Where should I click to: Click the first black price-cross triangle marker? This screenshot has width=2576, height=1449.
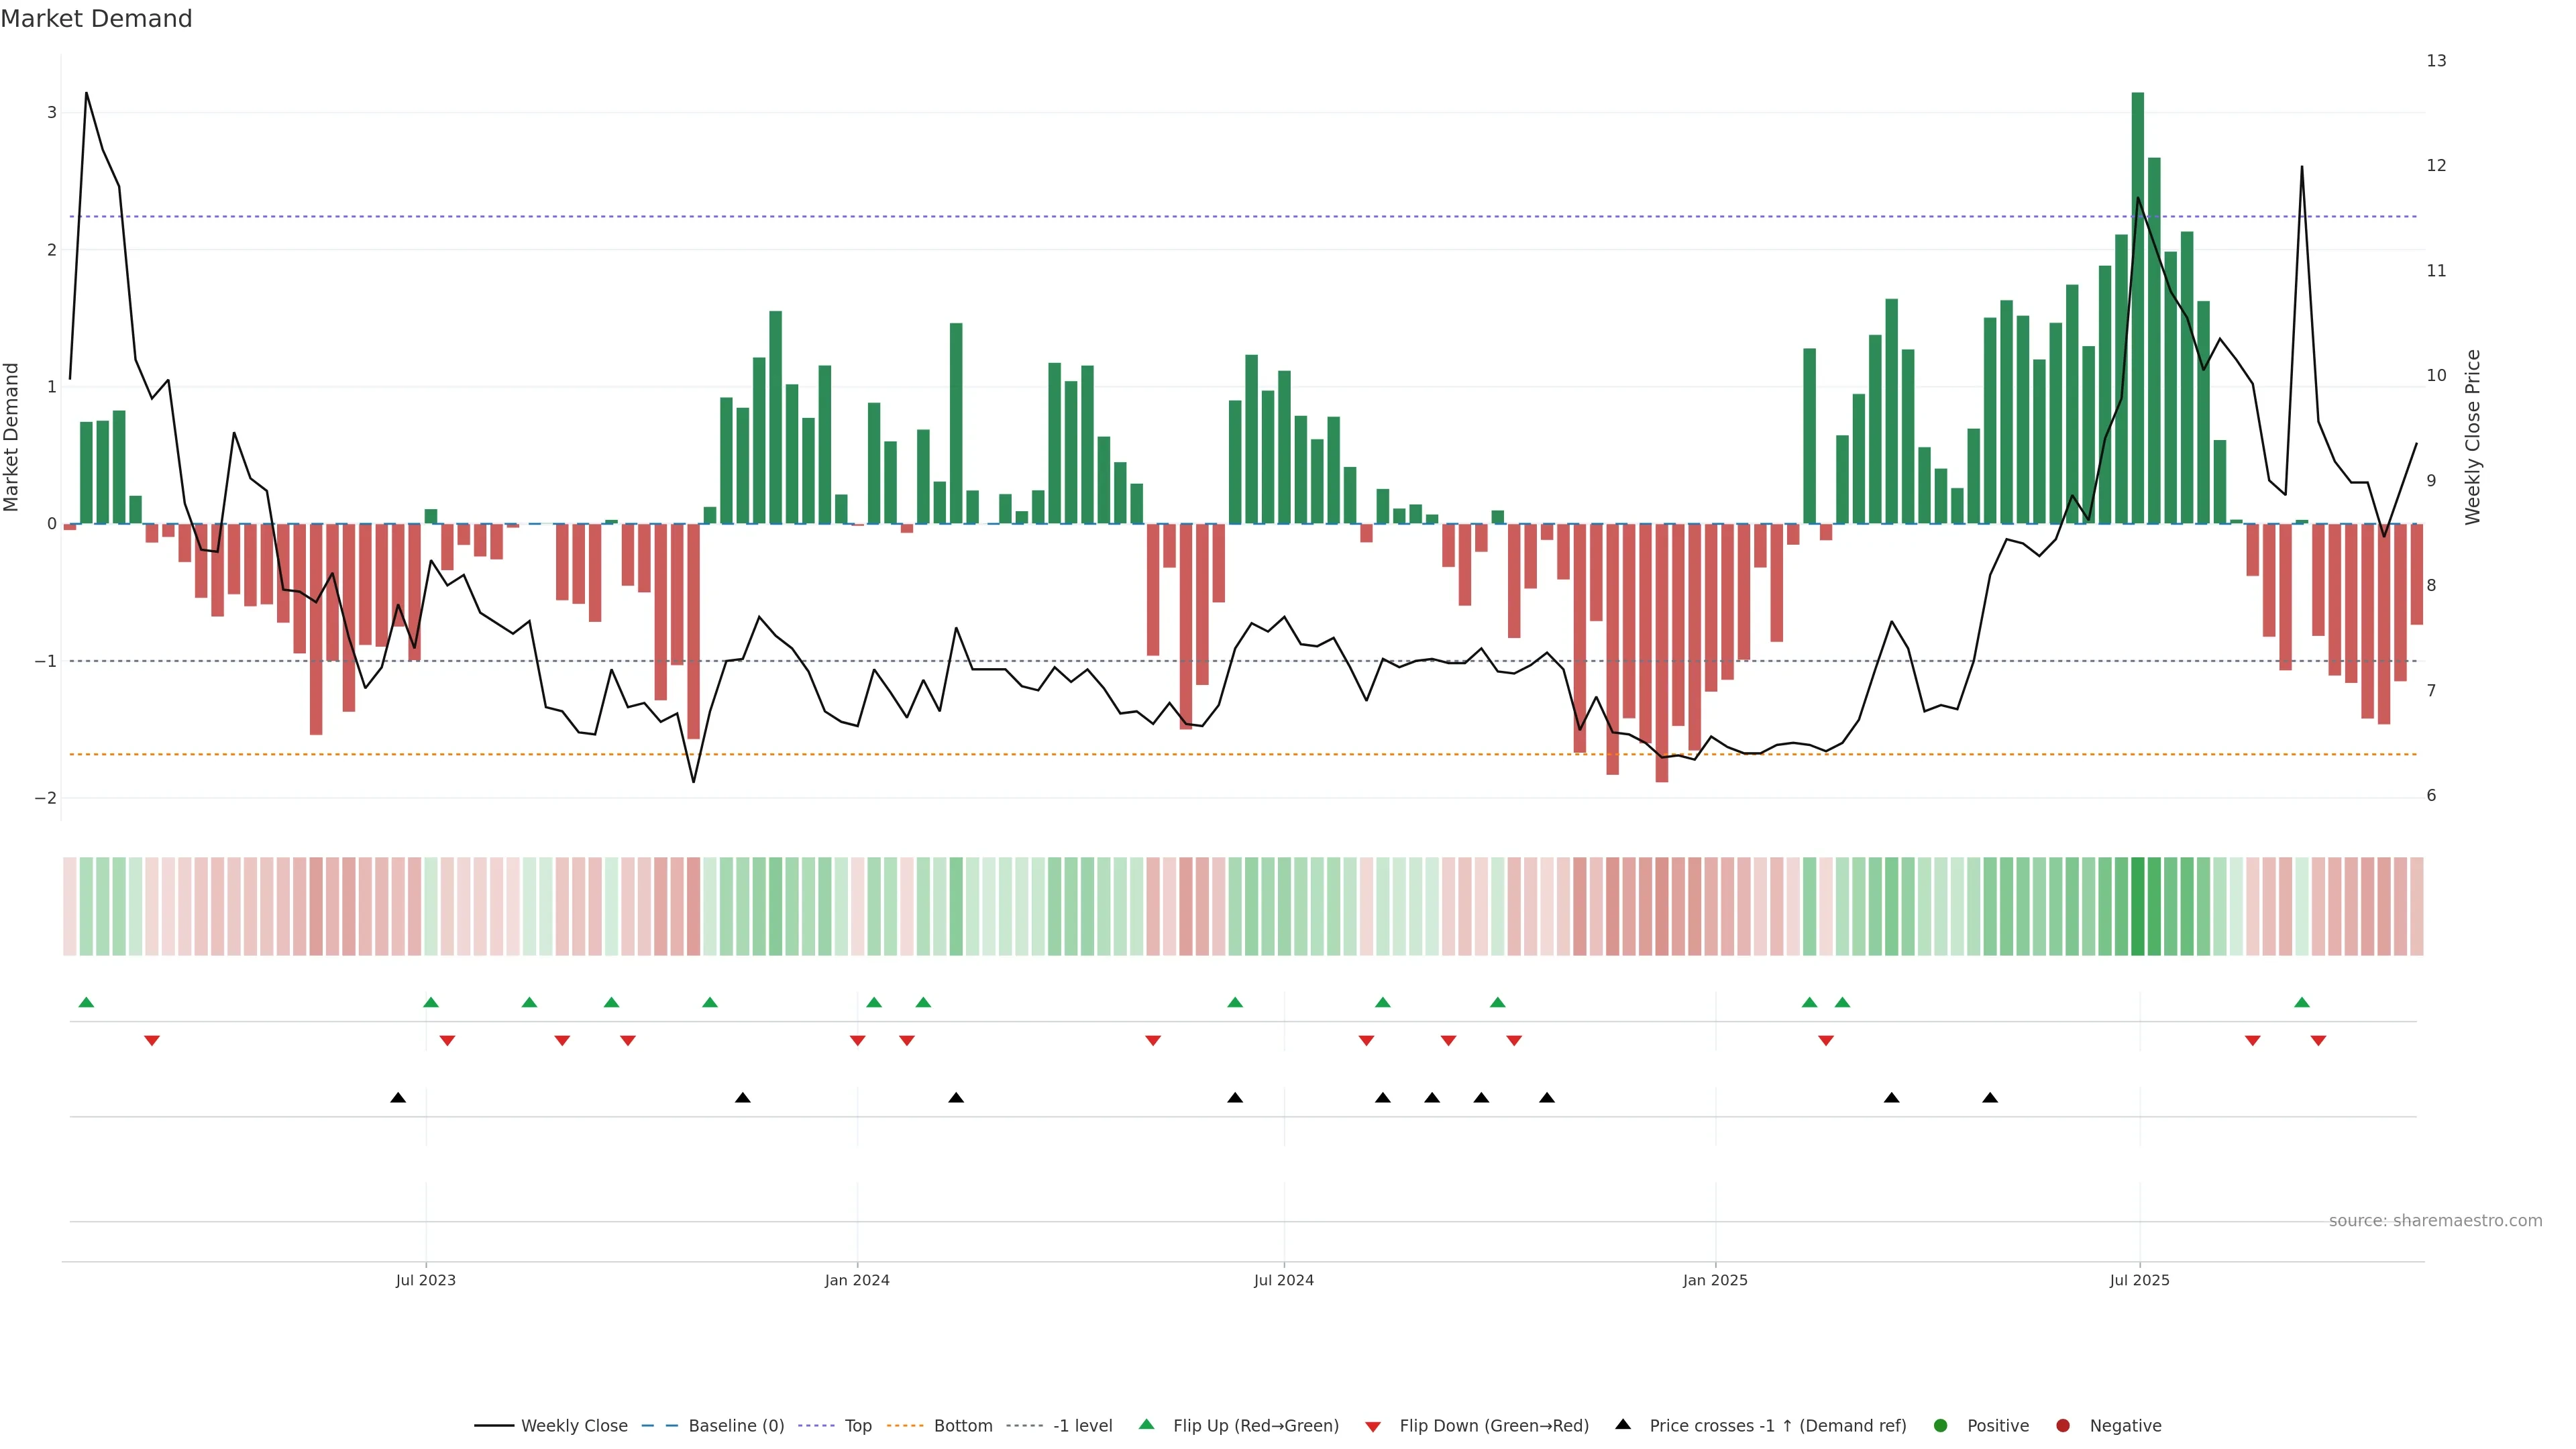pos(398,1098)
